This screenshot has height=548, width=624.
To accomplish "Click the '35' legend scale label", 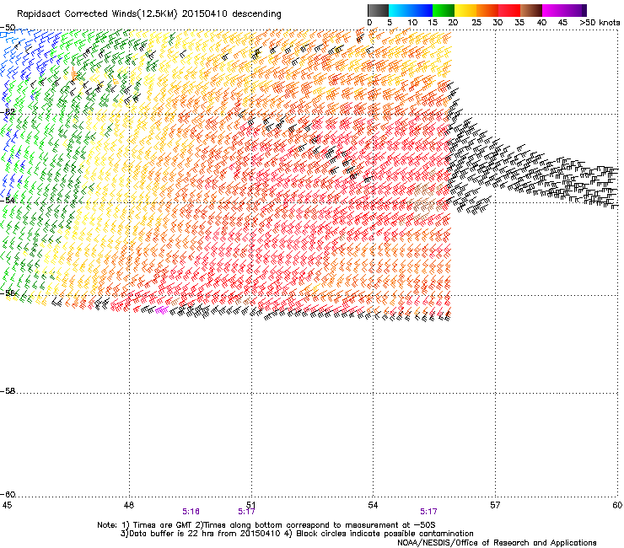I will pyautogui.click(x=519, y=23).
